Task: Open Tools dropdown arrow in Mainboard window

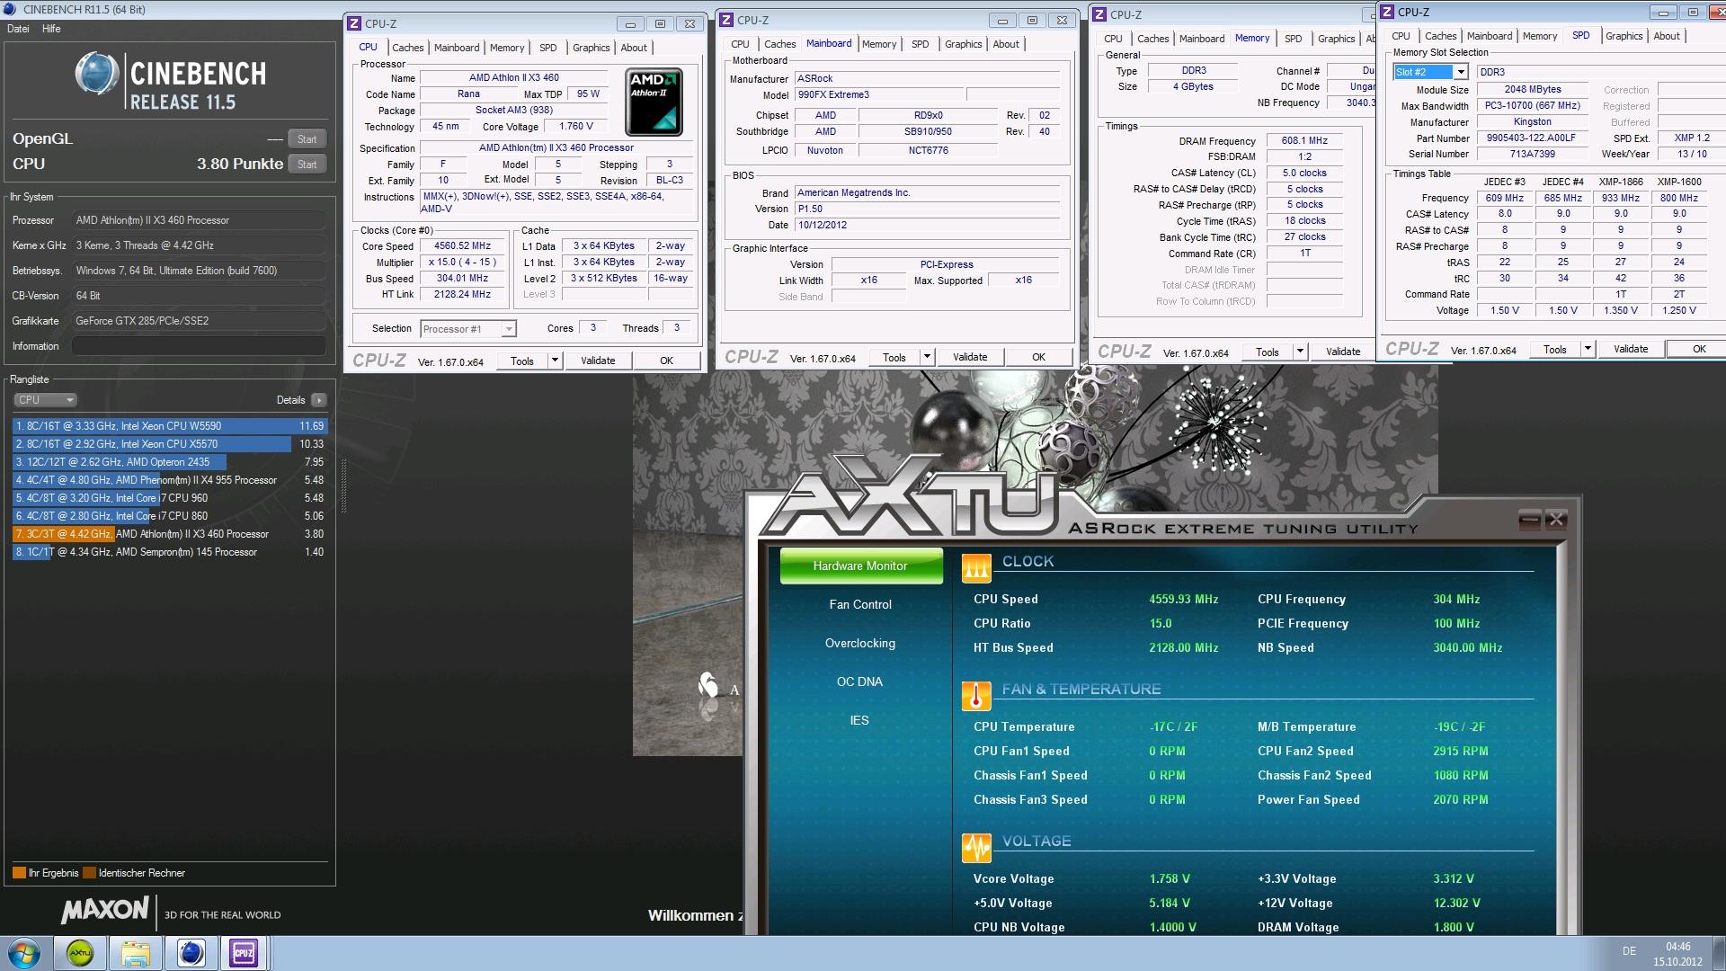Action: [928, 357]
